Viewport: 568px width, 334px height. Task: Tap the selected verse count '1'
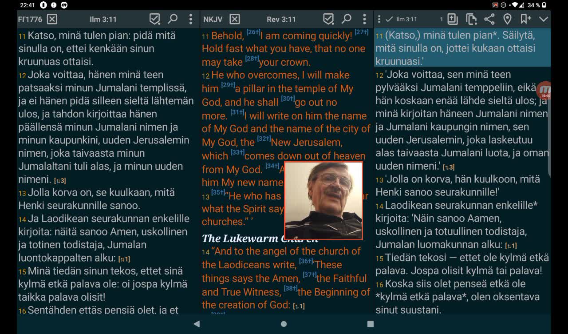pos(441,19)
